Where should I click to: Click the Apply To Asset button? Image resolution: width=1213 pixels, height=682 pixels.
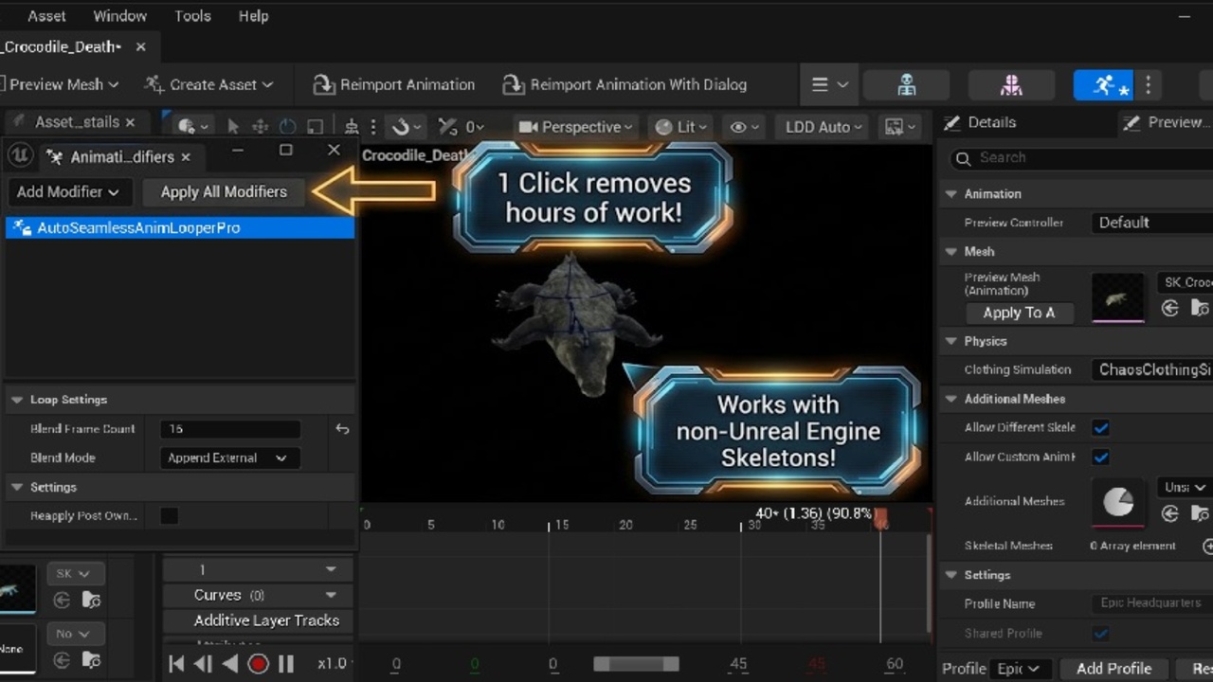1019,313
